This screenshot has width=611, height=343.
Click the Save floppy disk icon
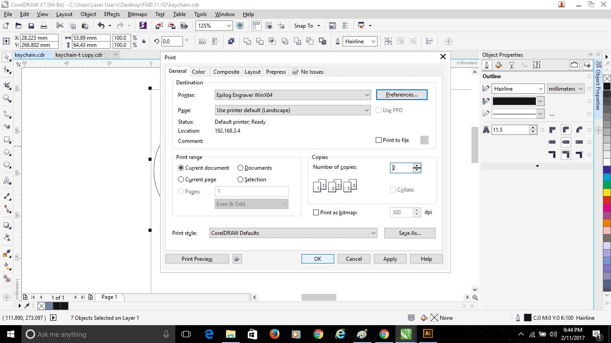(x=31, y=26)
